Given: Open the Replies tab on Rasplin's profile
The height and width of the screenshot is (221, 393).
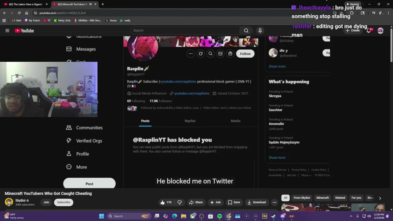Looking at the screenshot, I should [190, 121].
